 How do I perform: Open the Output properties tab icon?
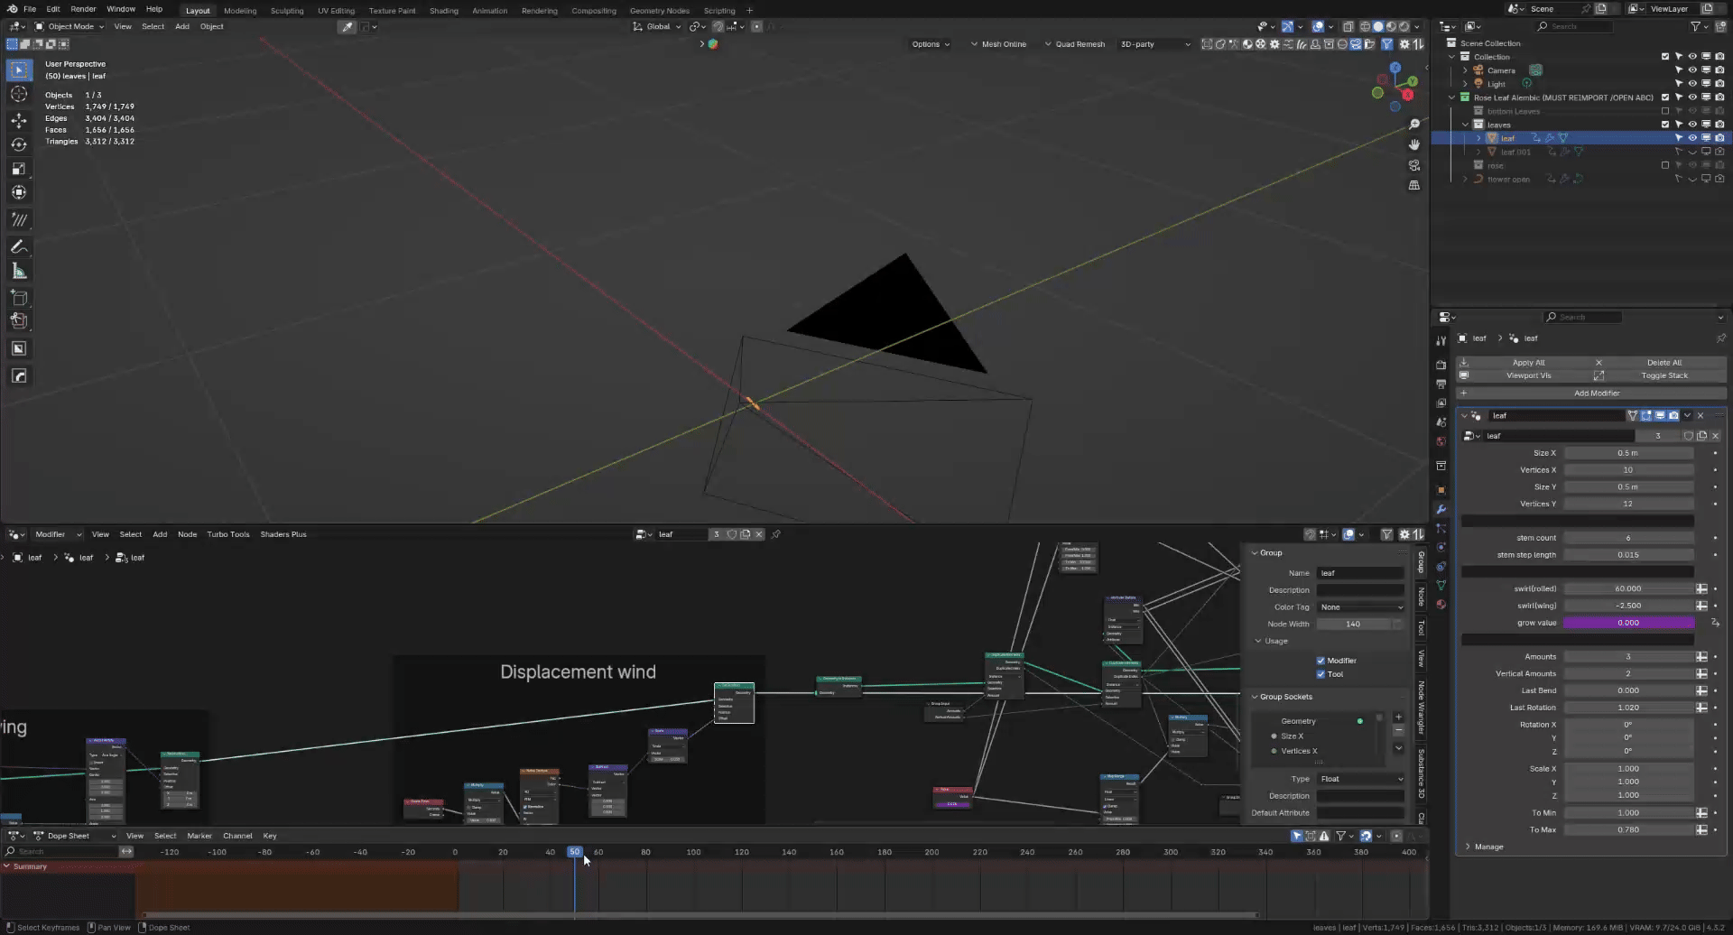[1441, 384]
